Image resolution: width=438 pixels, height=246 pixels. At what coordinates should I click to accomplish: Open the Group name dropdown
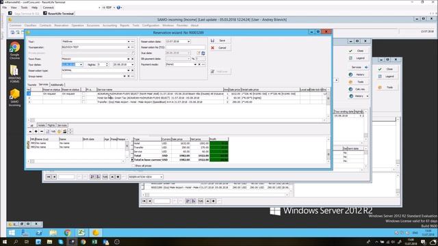(125, 76)
